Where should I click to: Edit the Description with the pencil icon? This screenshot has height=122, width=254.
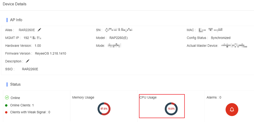(28, 61)
